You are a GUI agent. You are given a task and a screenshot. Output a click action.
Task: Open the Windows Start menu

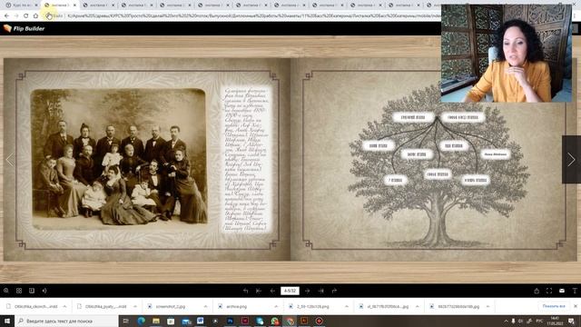(7, 321)
